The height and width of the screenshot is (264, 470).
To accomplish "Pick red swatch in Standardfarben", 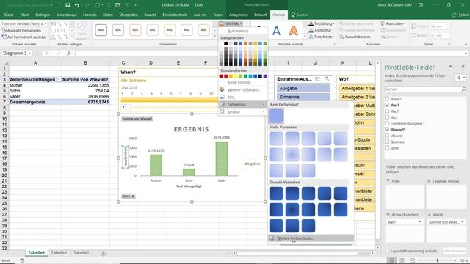I will click(226, 76).
